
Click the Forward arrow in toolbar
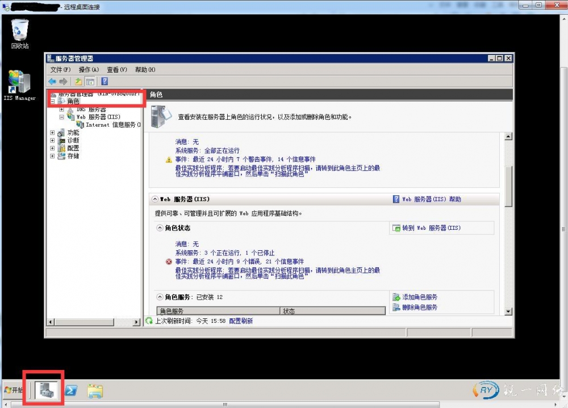click(x=63, y=81)
